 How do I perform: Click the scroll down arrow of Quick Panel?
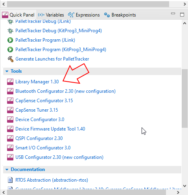click(x=184, y=186)
